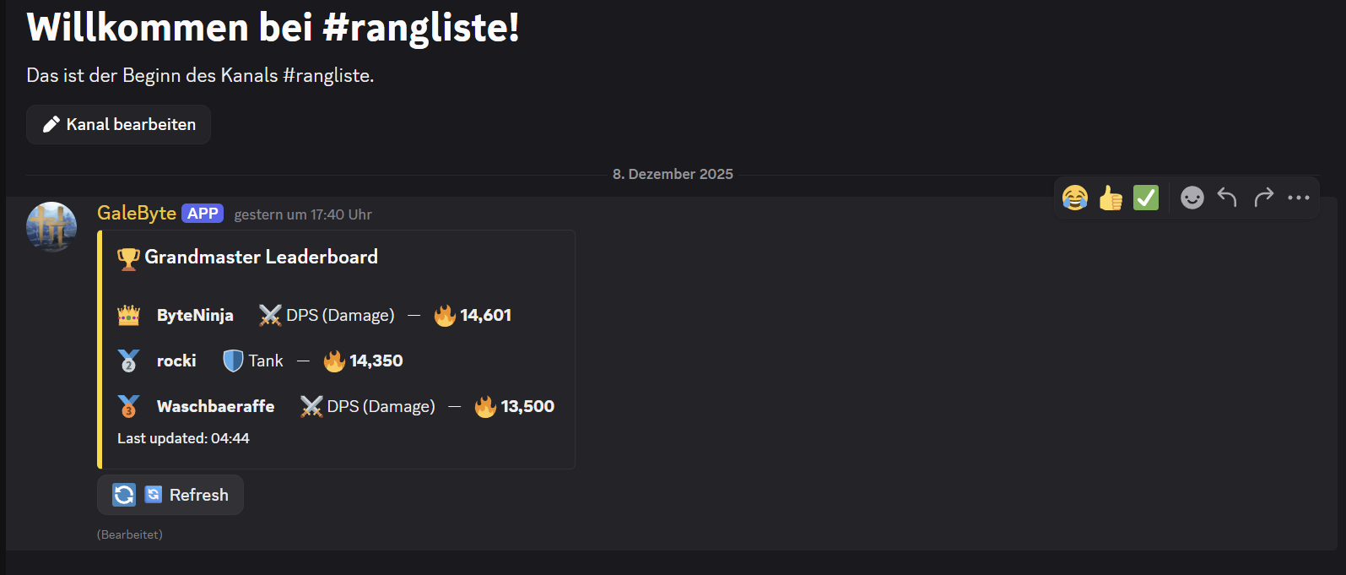Screen dimensions: 1346x575
Task: Click the Refresh button under the leaderboard
Action: pyautogui.click(x=170, y=495)
